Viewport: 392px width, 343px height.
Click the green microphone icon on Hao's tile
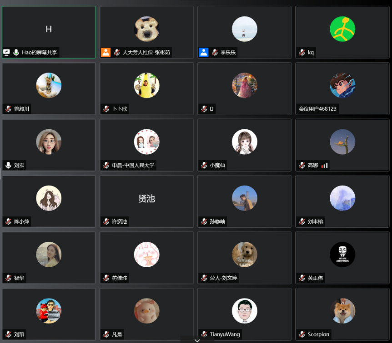click(x=16, y=52)
